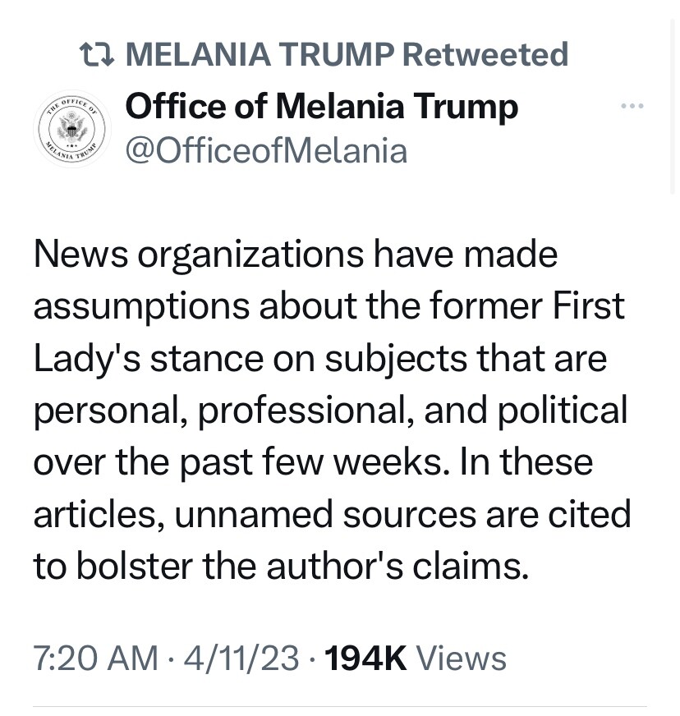The height and width of the screenshot is (716, 680).
Task: View the 194K count details
Action: point(365,658)
